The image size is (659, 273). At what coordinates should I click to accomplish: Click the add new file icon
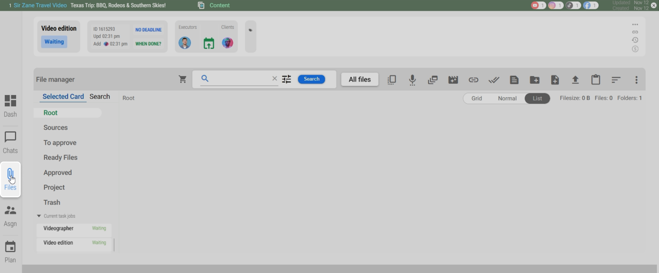click(x=555, y=80)
